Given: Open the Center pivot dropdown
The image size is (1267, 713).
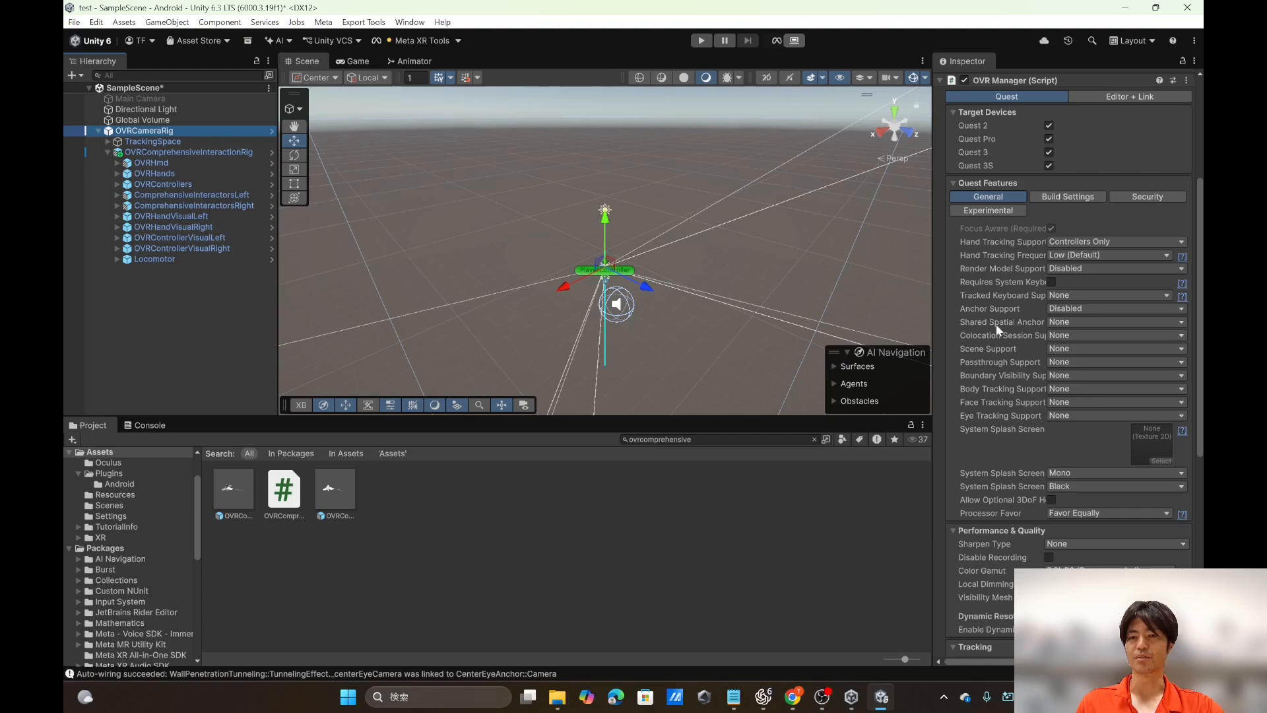Looking at the screenshot, I should tap(315, 78).
